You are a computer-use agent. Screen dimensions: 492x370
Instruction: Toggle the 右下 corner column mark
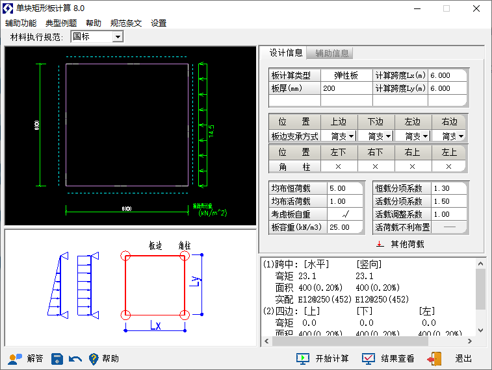[375, 167]
